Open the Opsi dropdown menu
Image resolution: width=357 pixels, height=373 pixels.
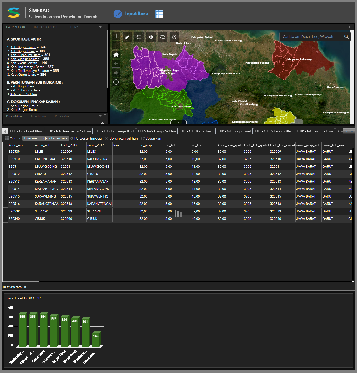13,138
